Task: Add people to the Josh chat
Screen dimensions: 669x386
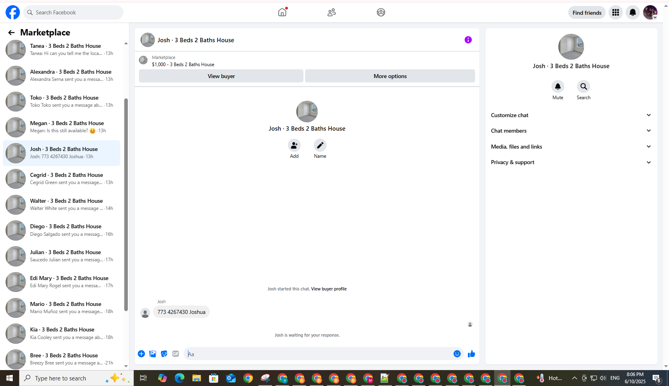Action: pyautogui.click(x=294, y=145)
